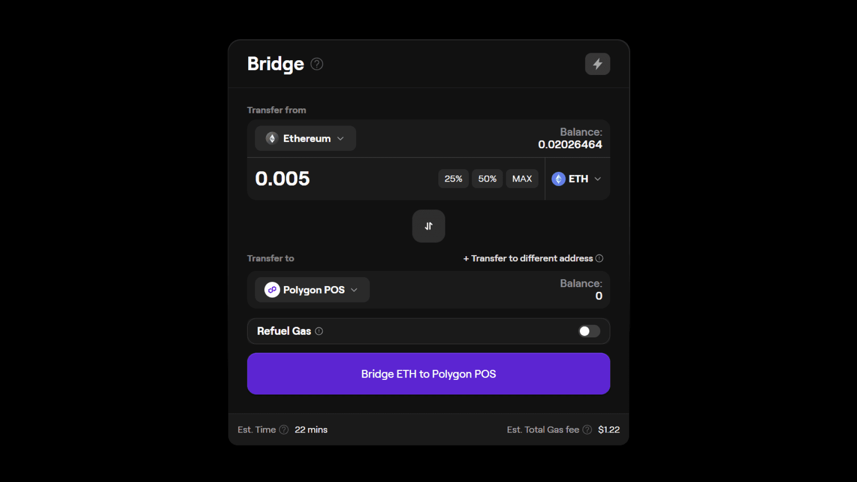
Task: Click the Est. Time help icon
Action: coord(284,429)
